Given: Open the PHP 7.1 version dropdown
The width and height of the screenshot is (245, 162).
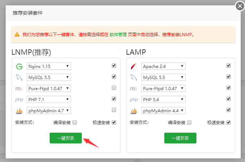Looking at the screenshot, I should point(49,99).
